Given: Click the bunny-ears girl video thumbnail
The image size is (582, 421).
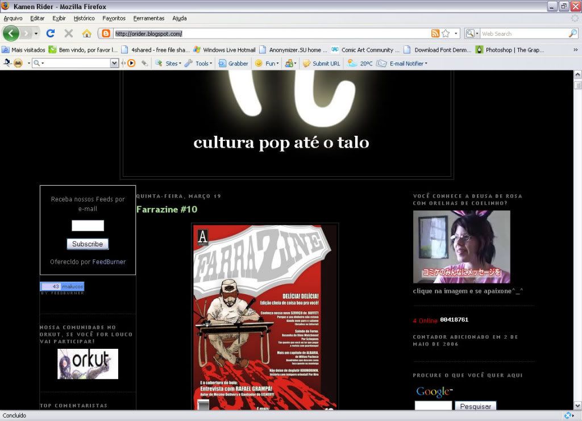Looking at the screenshot, I should point(462,247).
